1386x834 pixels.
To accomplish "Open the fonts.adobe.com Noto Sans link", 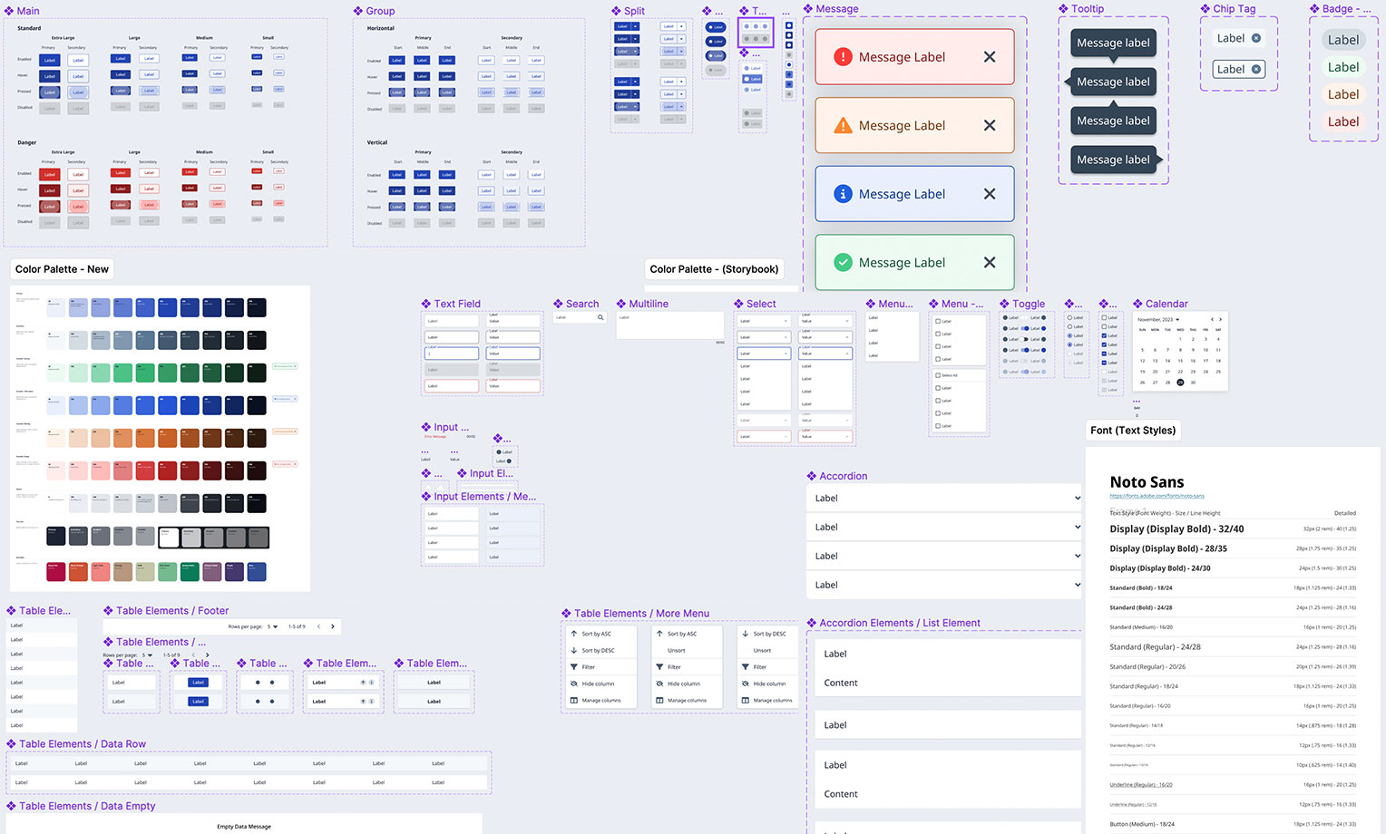I will (x=1157, y=496).
